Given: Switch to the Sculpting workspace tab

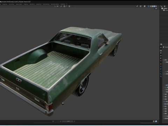Looking at the screenshot, I should (x=5, y=4).
